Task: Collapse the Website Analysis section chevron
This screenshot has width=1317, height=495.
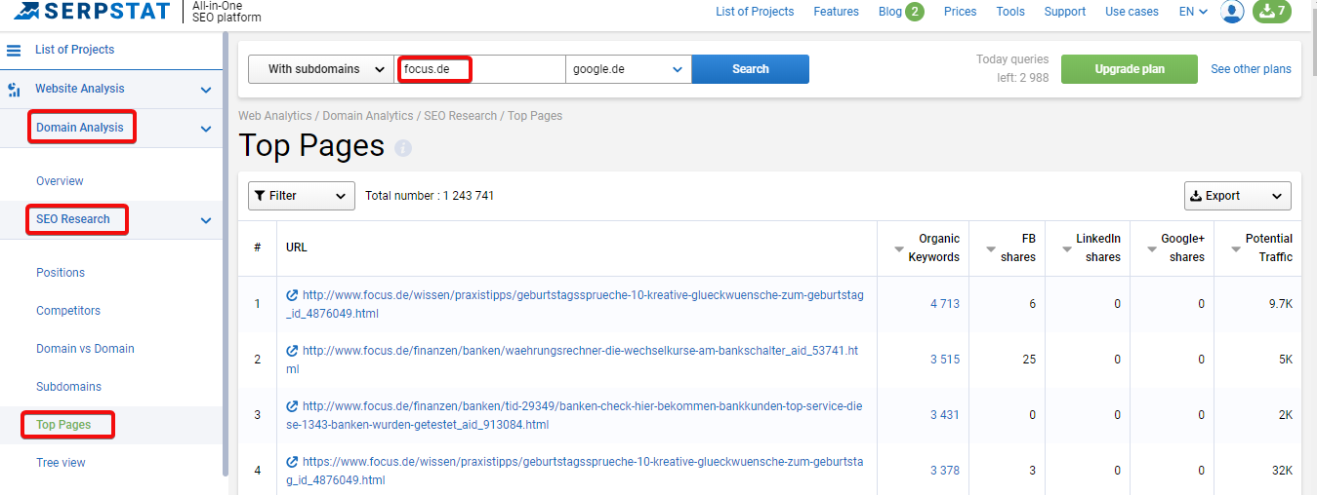Action: coord(206,90)
